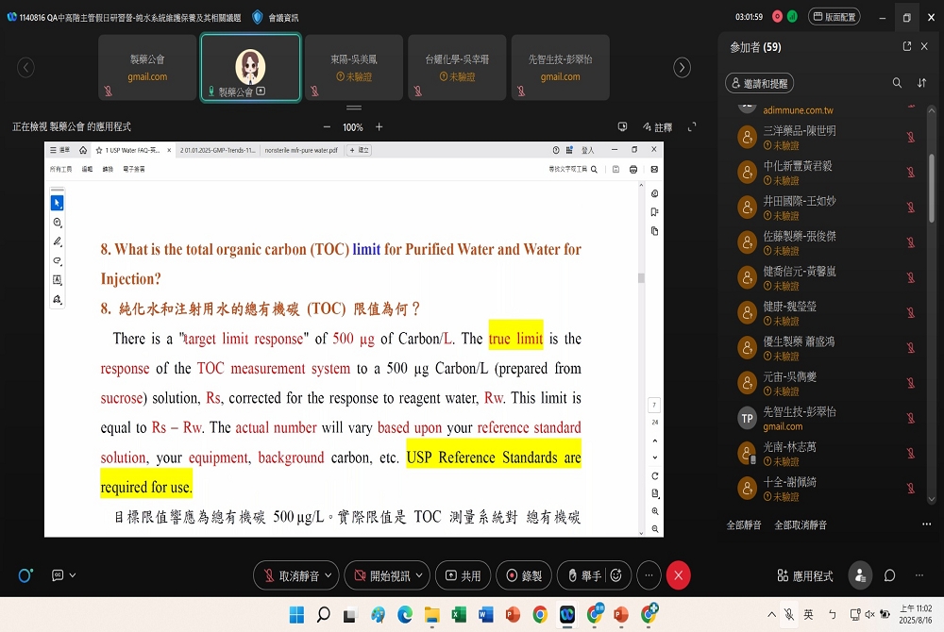
Task: Open the more options (...) menu
Action: tap(649, 575)
